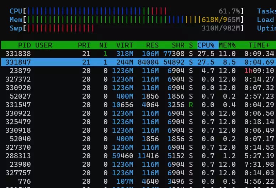The width and height of the screenshot is (276, 188).
Task: Click the 11.0 MEM% value
Action: [227, 54]
